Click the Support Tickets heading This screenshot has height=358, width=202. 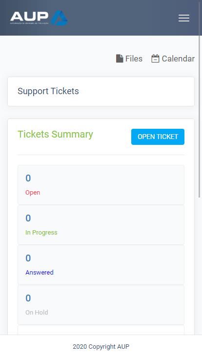tap(48, 91)
